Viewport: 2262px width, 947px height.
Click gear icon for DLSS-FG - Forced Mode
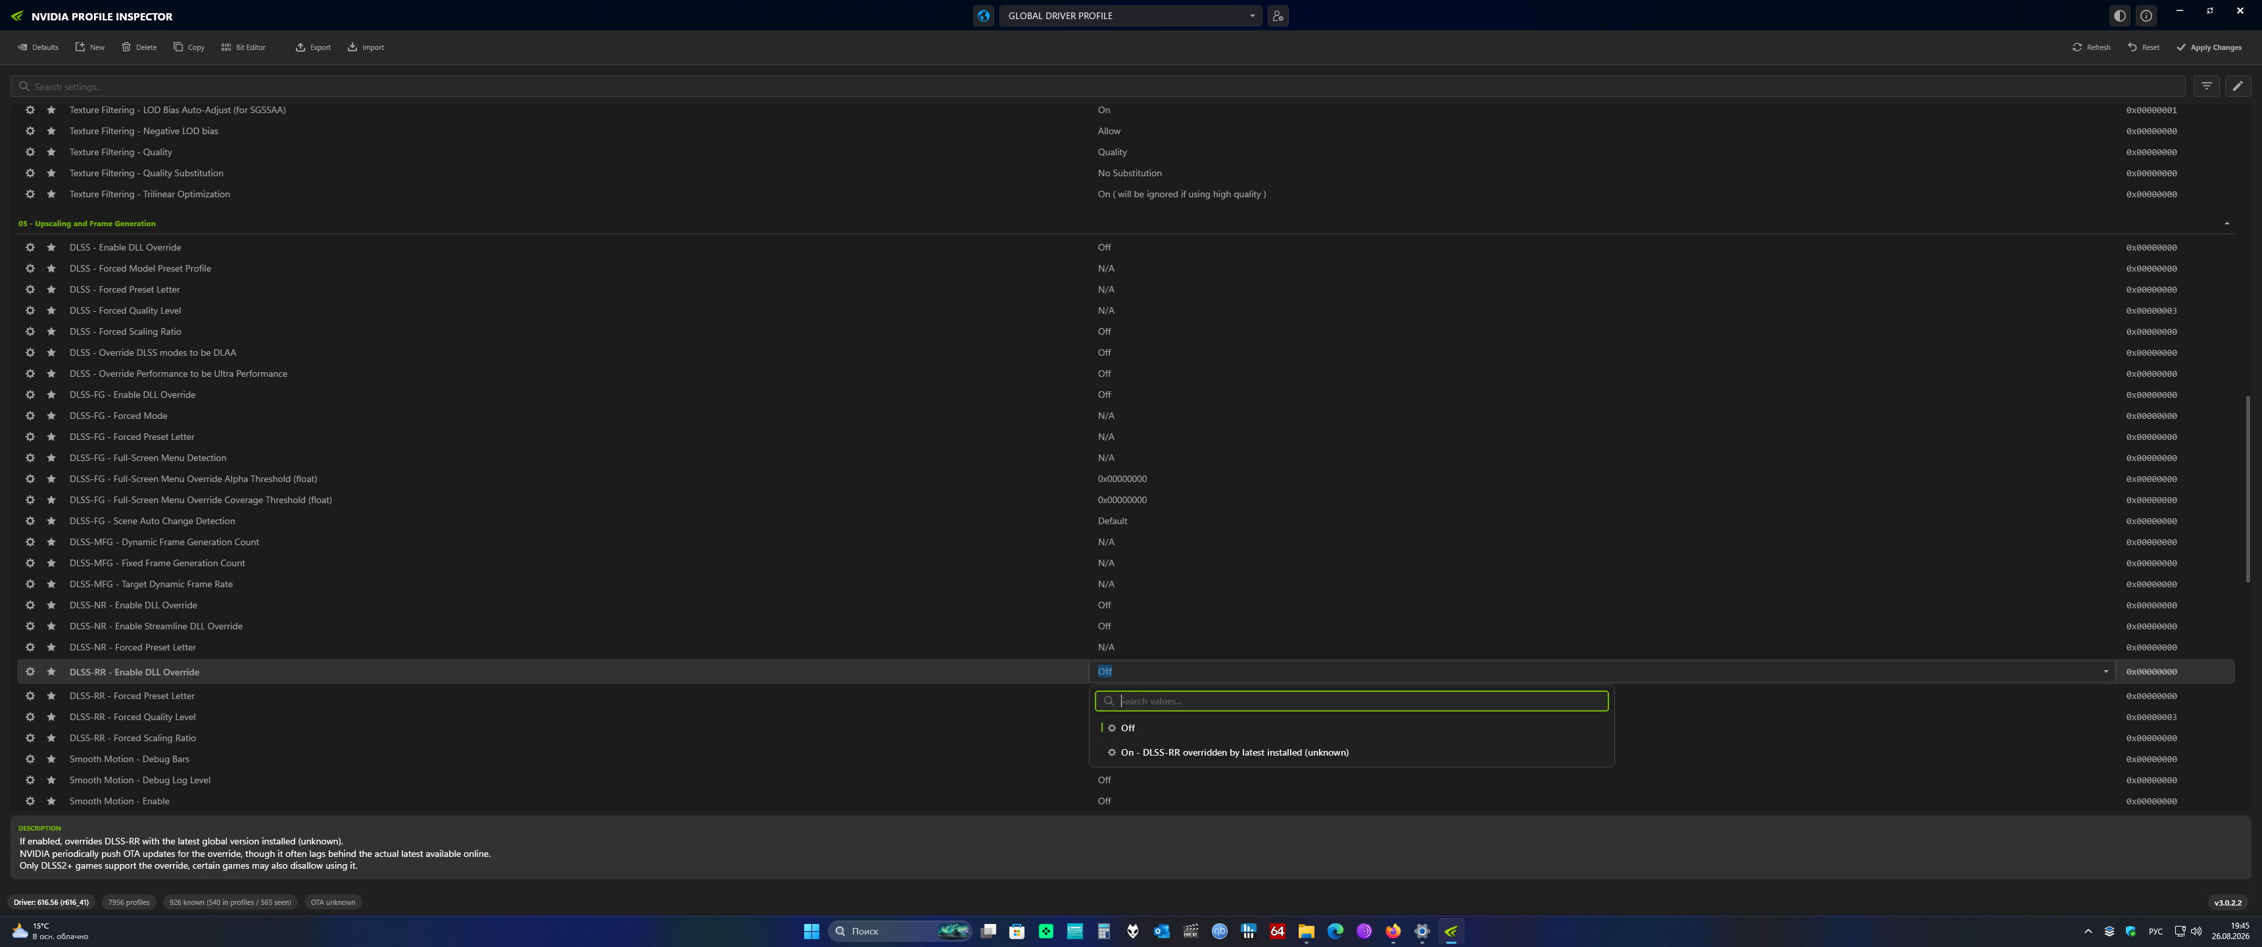[x=30, y=416]
